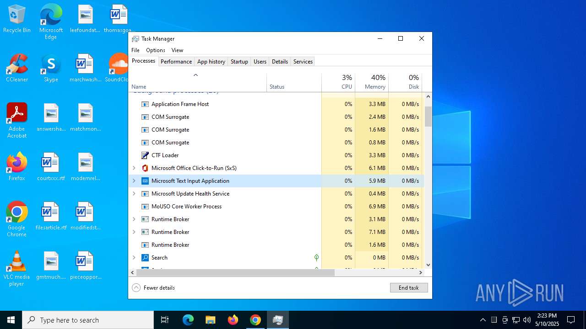The width and height of the screenshot is (586, 329).
Task: Sort by the Status column header
Action: (x=294, y=82)
